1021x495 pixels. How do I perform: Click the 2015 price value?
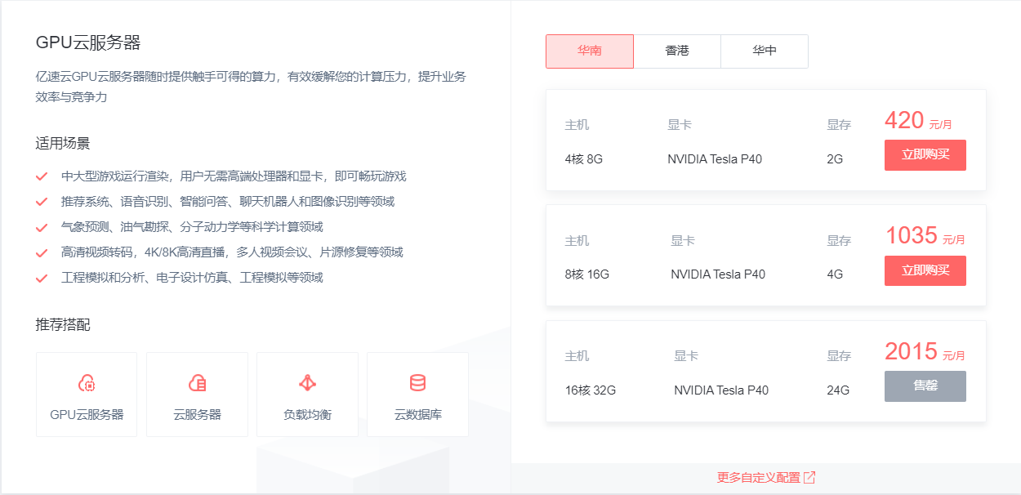coord(911,351)
